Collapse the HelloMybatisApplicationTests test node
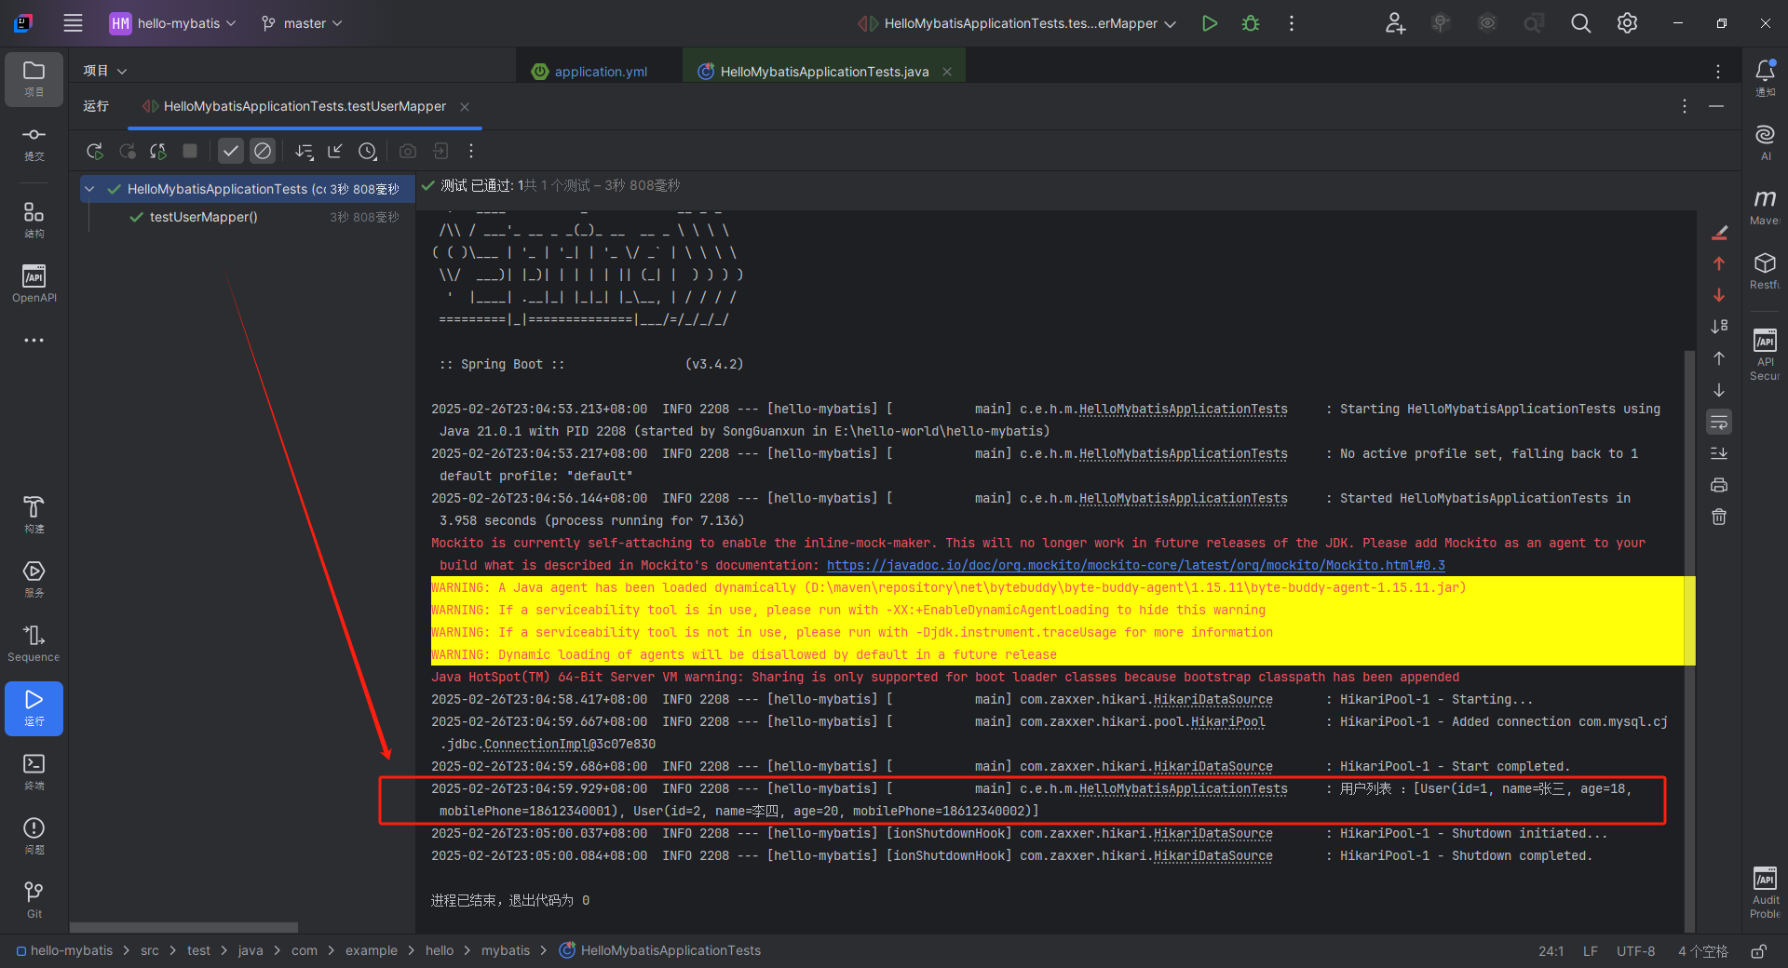The image size is (1788, 968). 88,188
